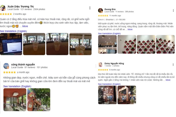This screenshot has width=176, height=117.
Task: Open options menu for Xuân Diệu Trương Thị review
Action: coord(90,8)
